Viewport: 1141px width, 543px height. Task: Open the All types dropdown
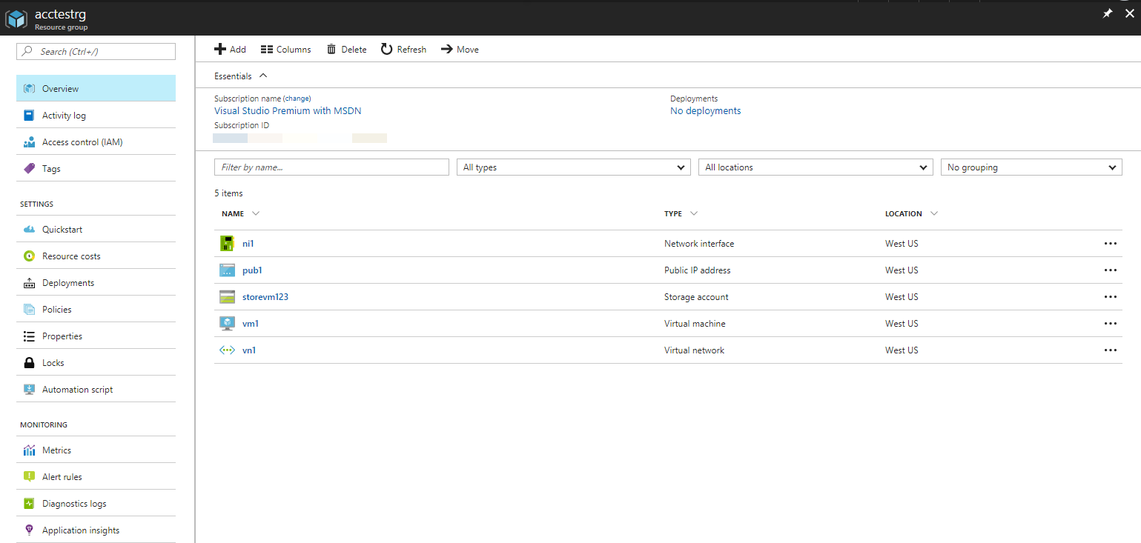pyautogui.click(x=573, y=167)
